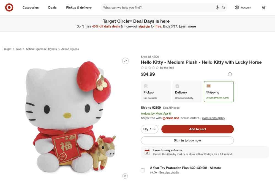
Task: Select Pickup & delivery in the navigation
Action: pyautogui.click(x=79, y=7)
